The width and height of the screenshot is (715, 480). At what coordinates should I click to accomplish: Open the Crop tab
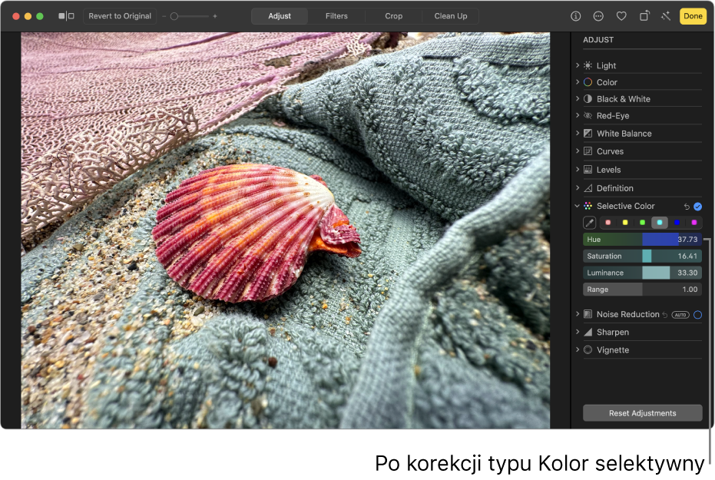[x=393, y=16]
